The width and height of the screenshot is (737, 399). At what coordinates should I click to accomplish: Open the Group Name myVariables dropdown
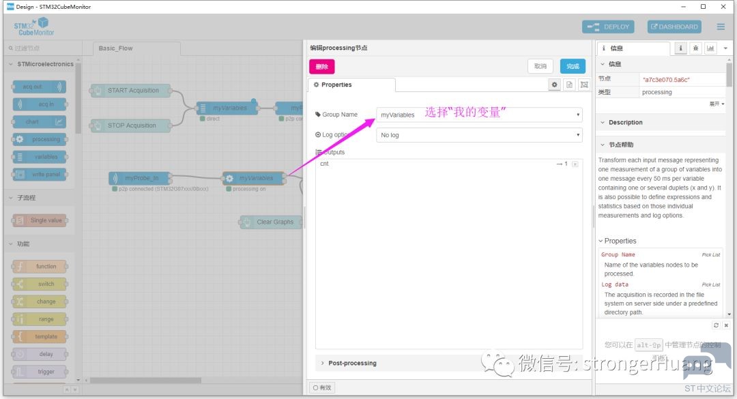[480, 115]
